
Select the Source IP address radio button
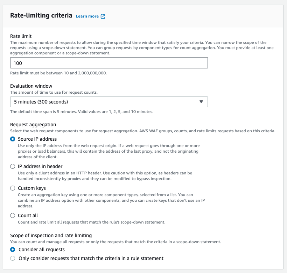13,139
